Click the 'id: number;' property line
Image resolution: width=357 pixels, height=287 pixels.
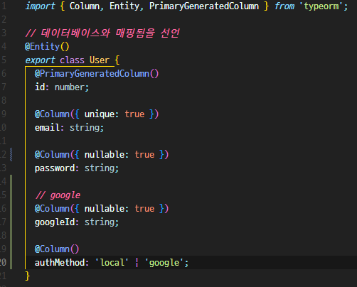click(62, 87)
